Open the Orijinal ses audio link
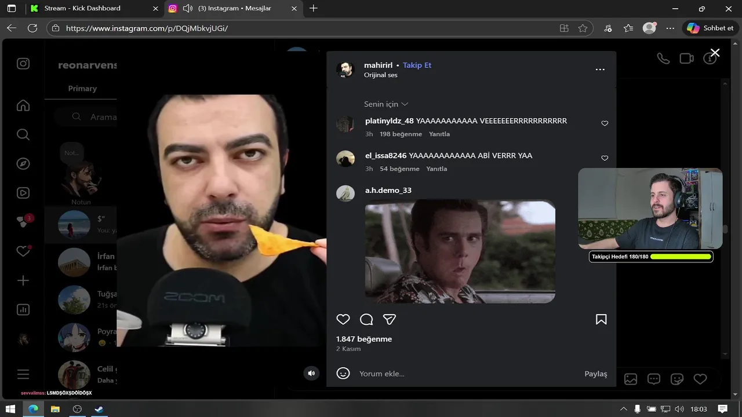 point(381,75)
